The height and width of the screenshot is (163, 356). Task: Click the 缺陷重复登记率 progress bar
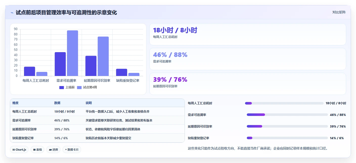click(287, 138)
